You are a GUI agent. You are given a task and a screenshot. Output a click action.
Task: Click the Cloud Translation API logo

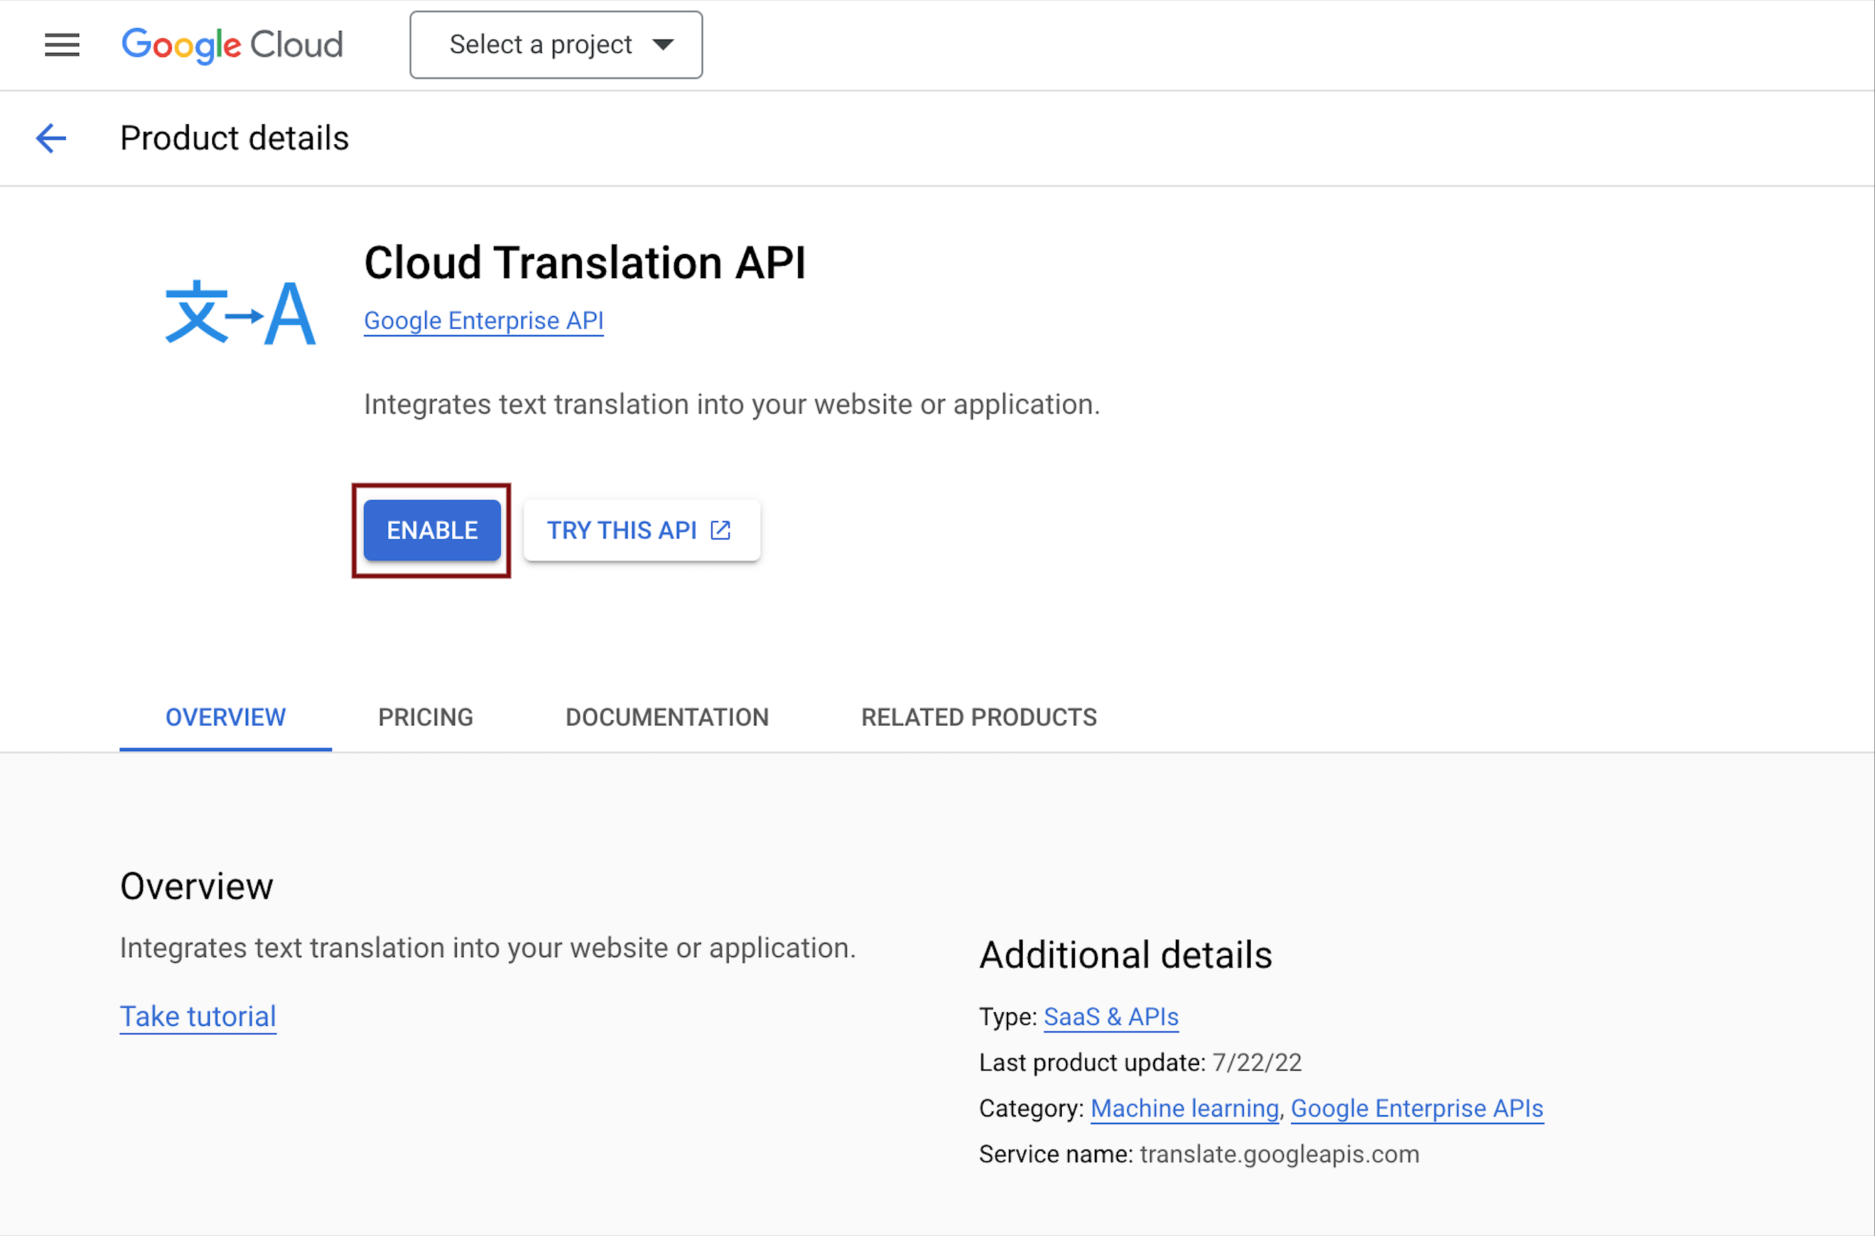(240, 311)
